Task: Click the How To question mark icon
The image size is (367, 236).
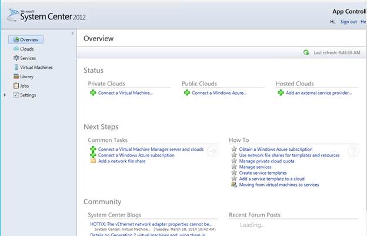Action: pyautogui.click(x=353, y=151)
